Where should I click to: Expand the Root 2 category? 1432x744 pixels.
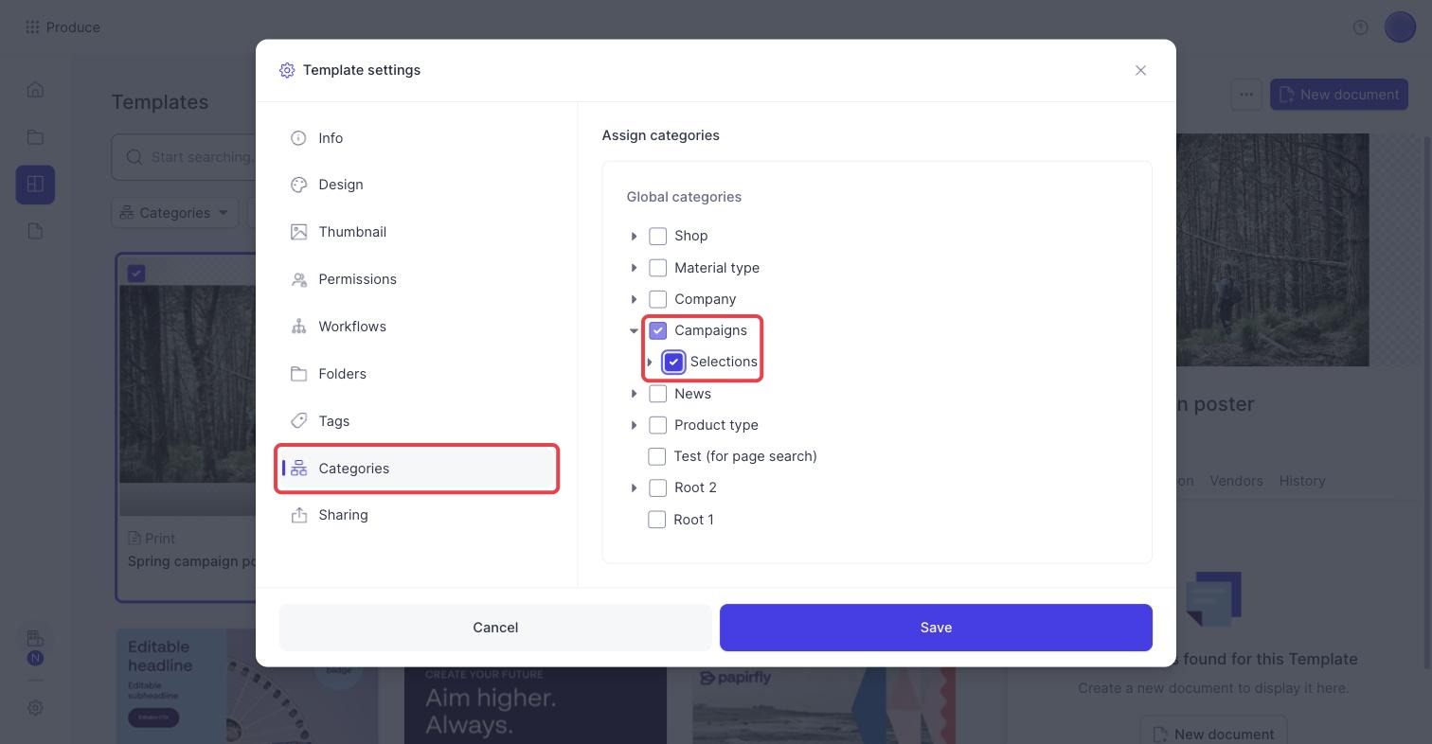634,487
